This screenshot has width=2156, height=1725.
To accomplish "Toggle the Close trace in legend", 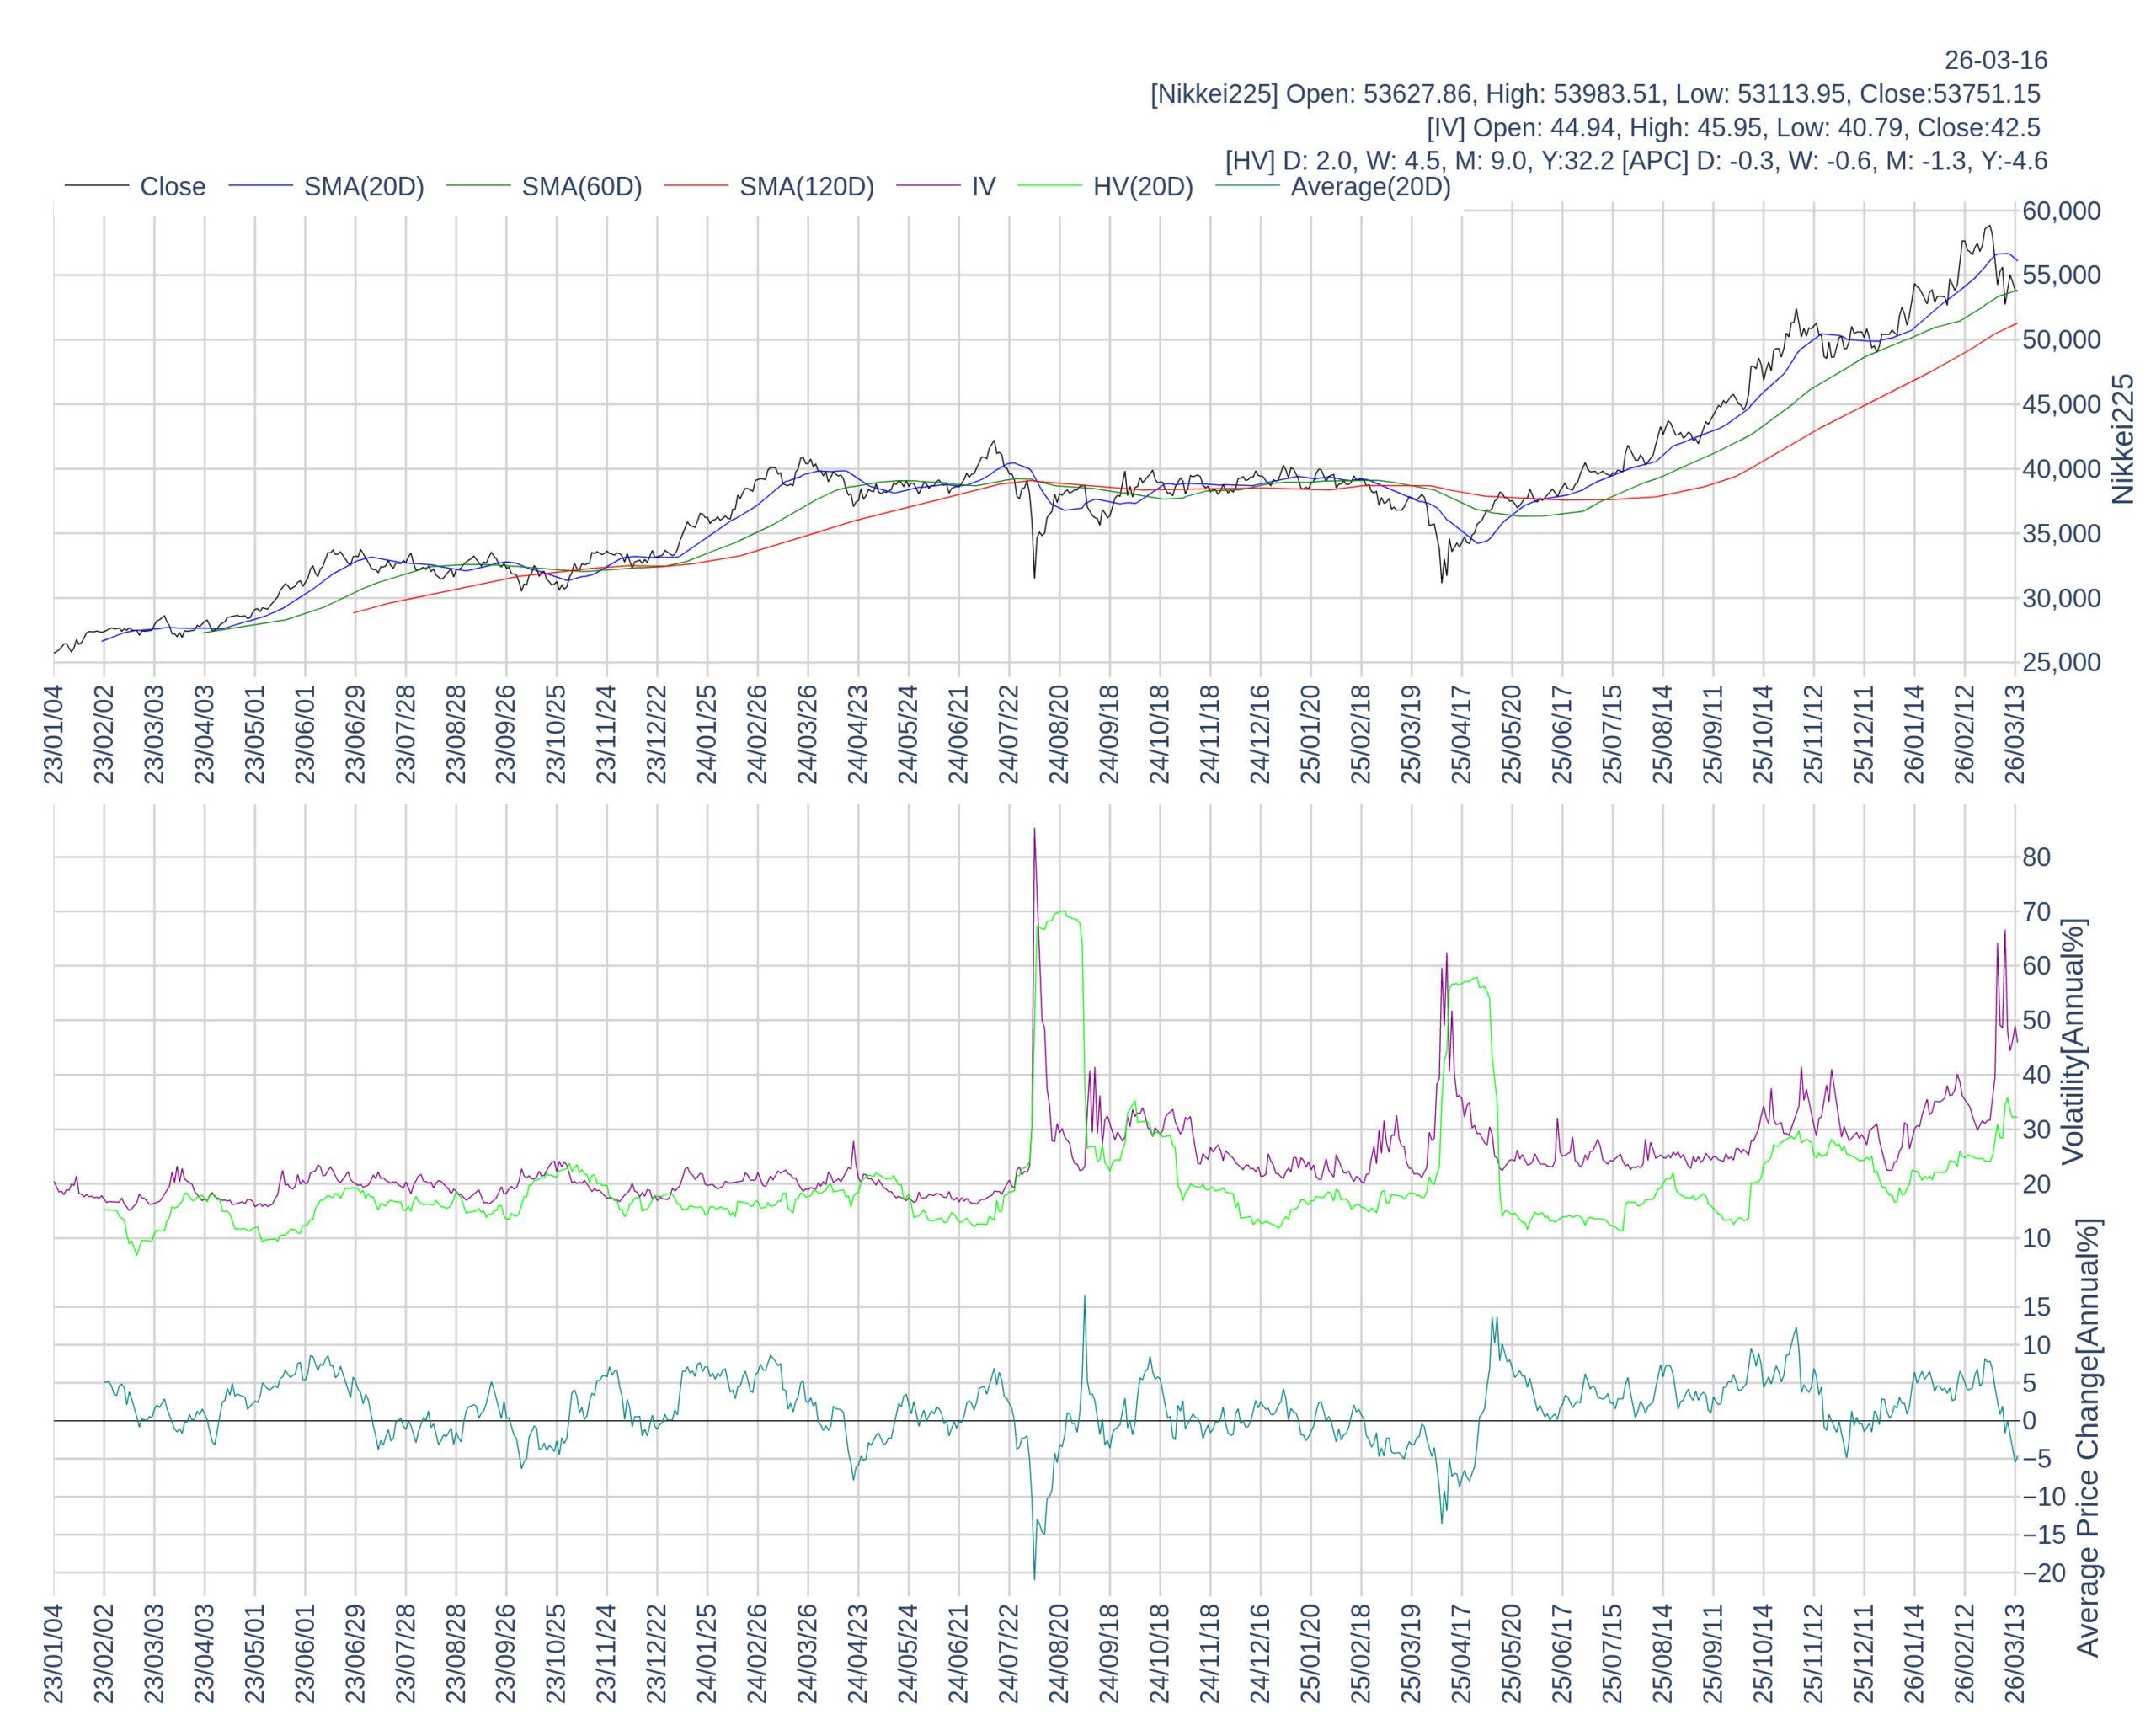I will pyautogui.click(x=172, y=187).
